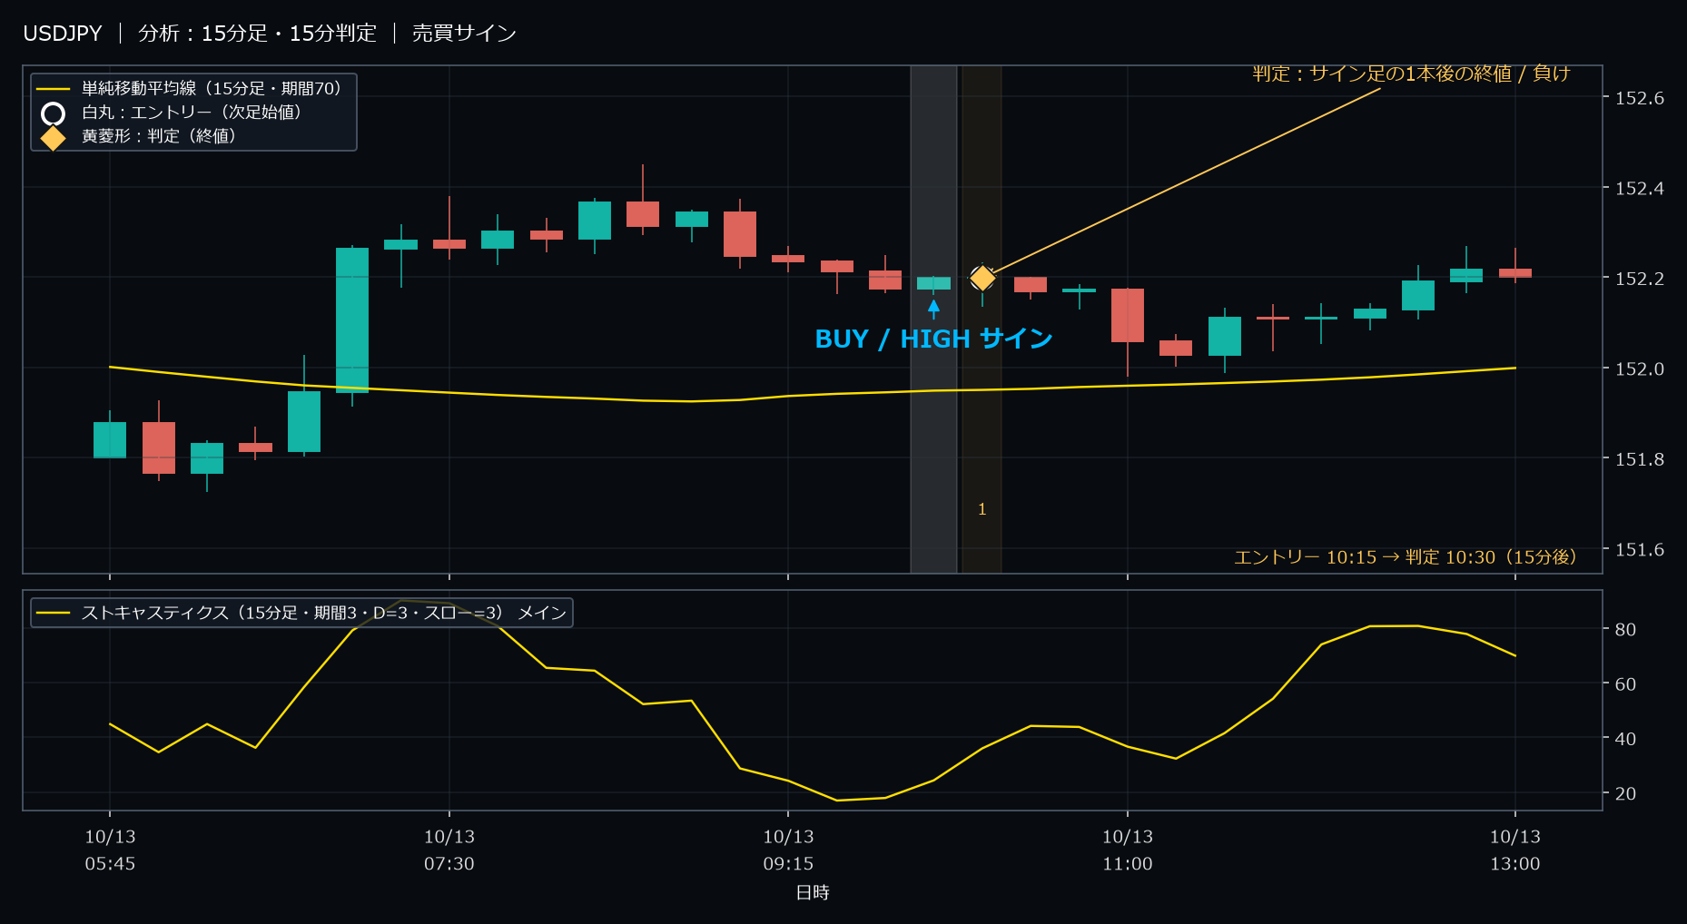Viewport: 1687px width, 924px height.
Task: Click the 152.4 price axis label
Action: point(1640,189)
